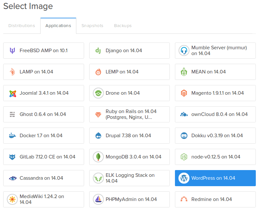Choose MongoDB 3.0.4 on 14.04 label
The width and height of the screenshot is (260, 210).
(x=133, y=157)
